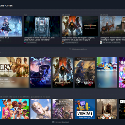Open the Once Human news image
The height and width of the screenshot is (125, 125).
pos(42,26)
